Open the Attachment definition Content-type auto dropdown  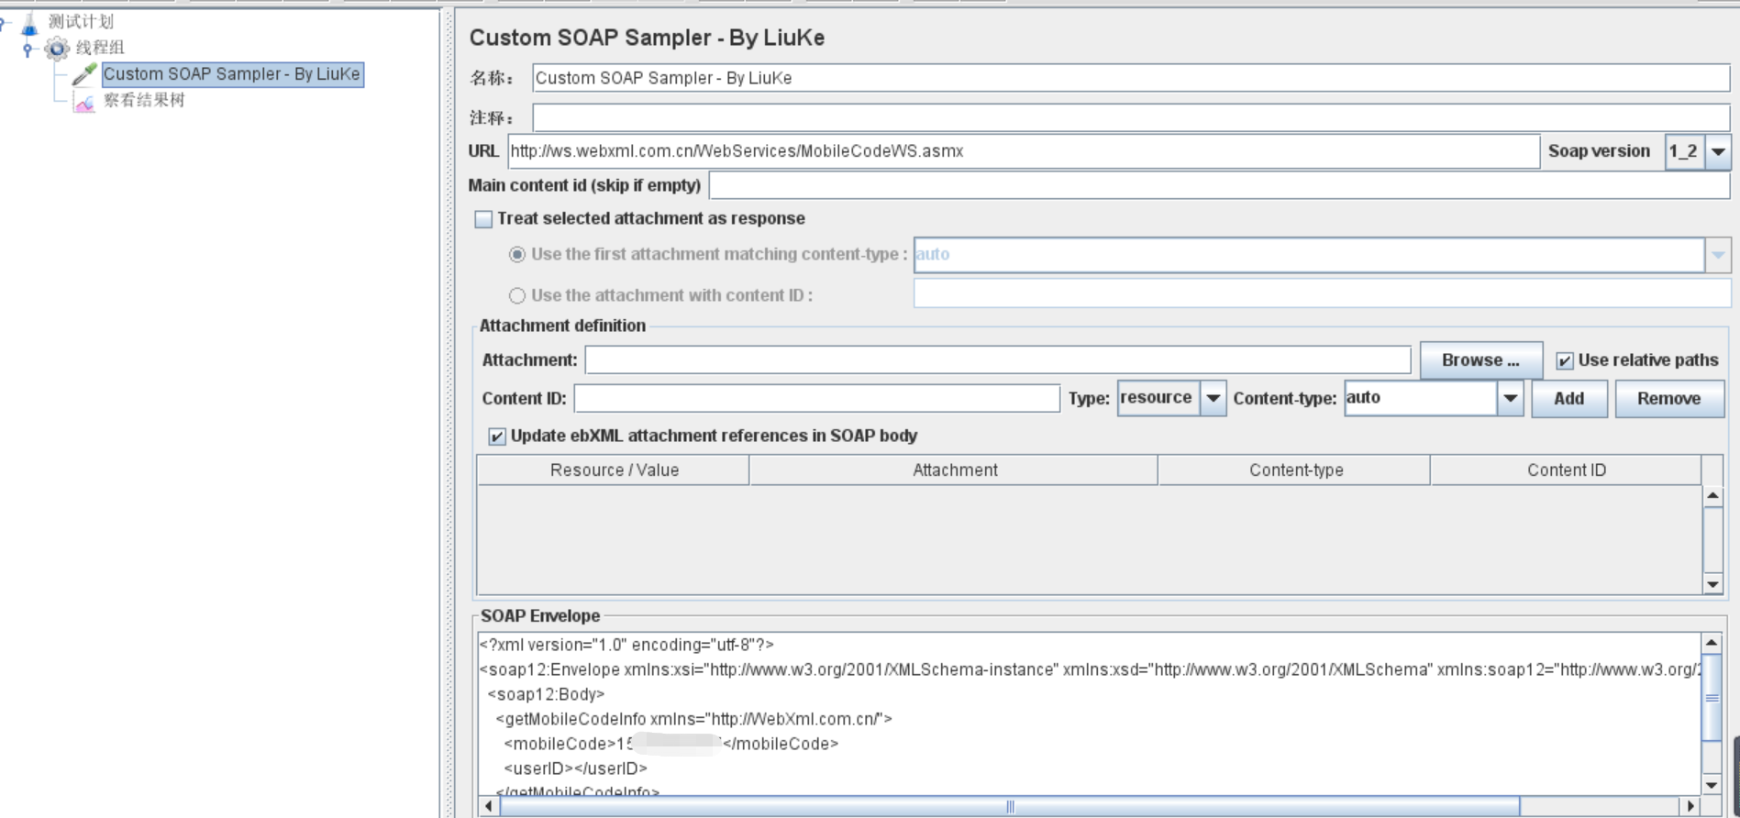point(1510,398)
